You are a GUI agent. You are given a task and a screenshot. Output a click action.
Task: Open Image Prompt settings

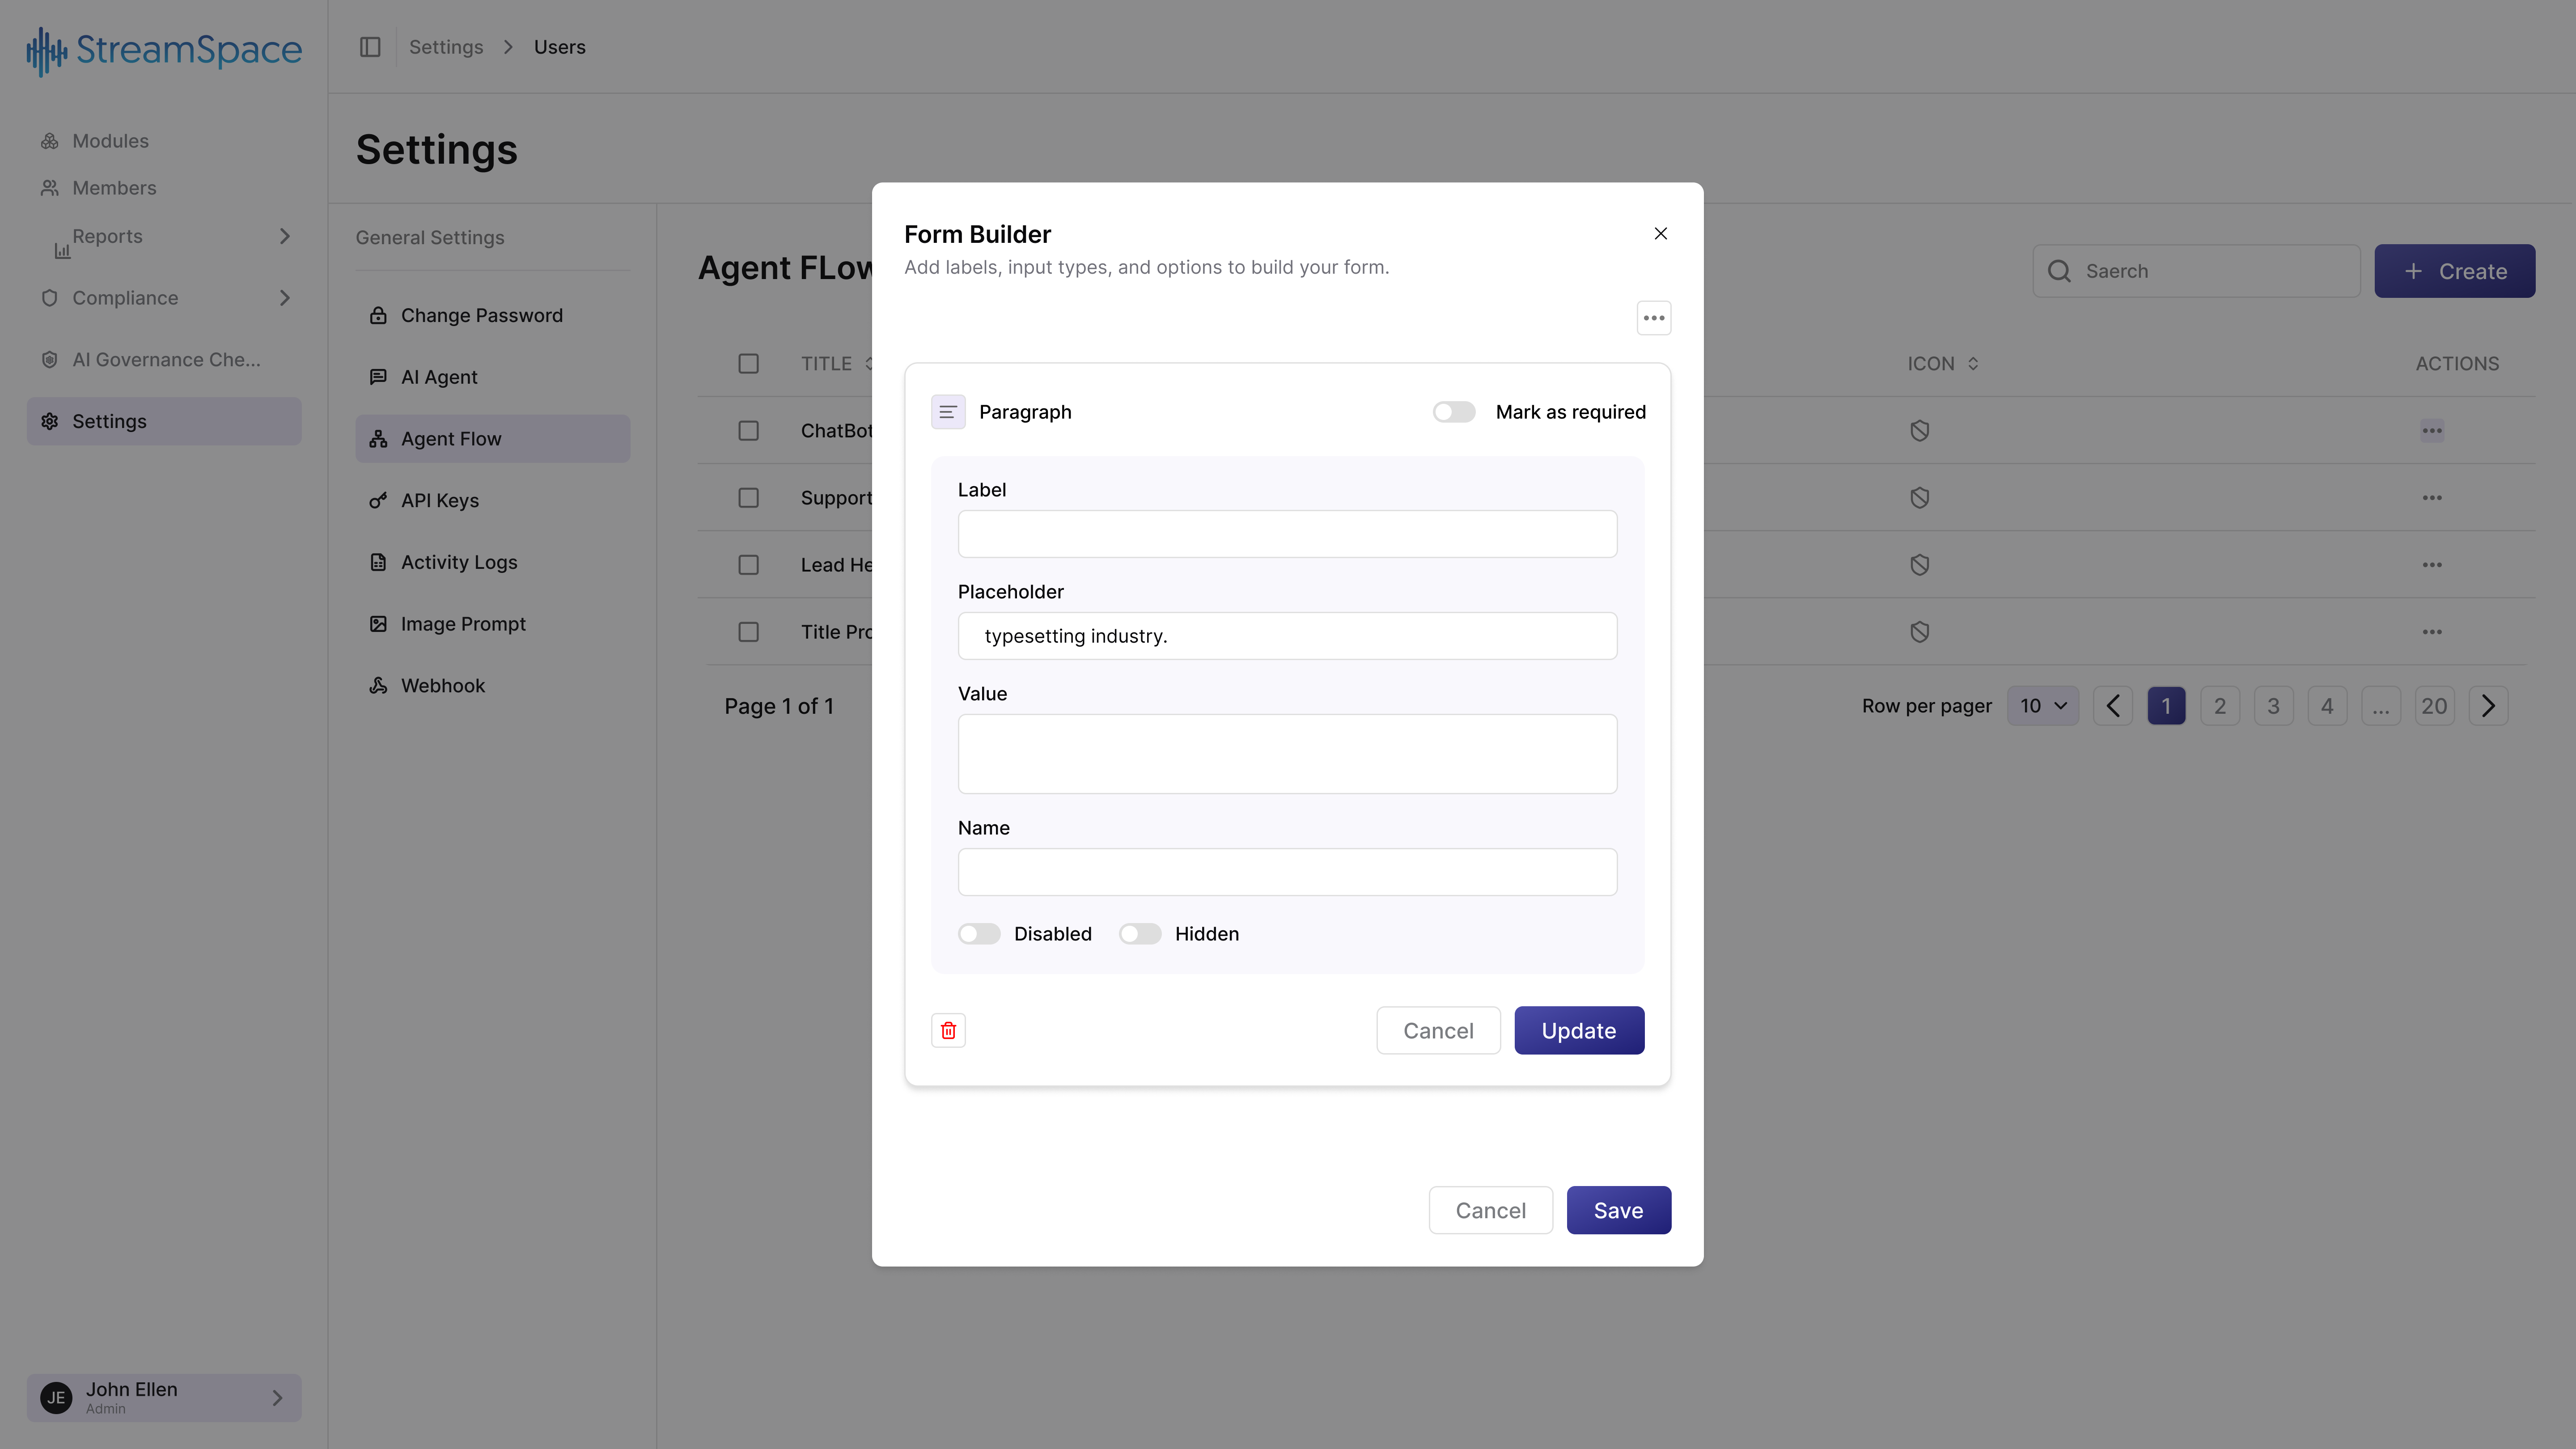pos(493,624)
